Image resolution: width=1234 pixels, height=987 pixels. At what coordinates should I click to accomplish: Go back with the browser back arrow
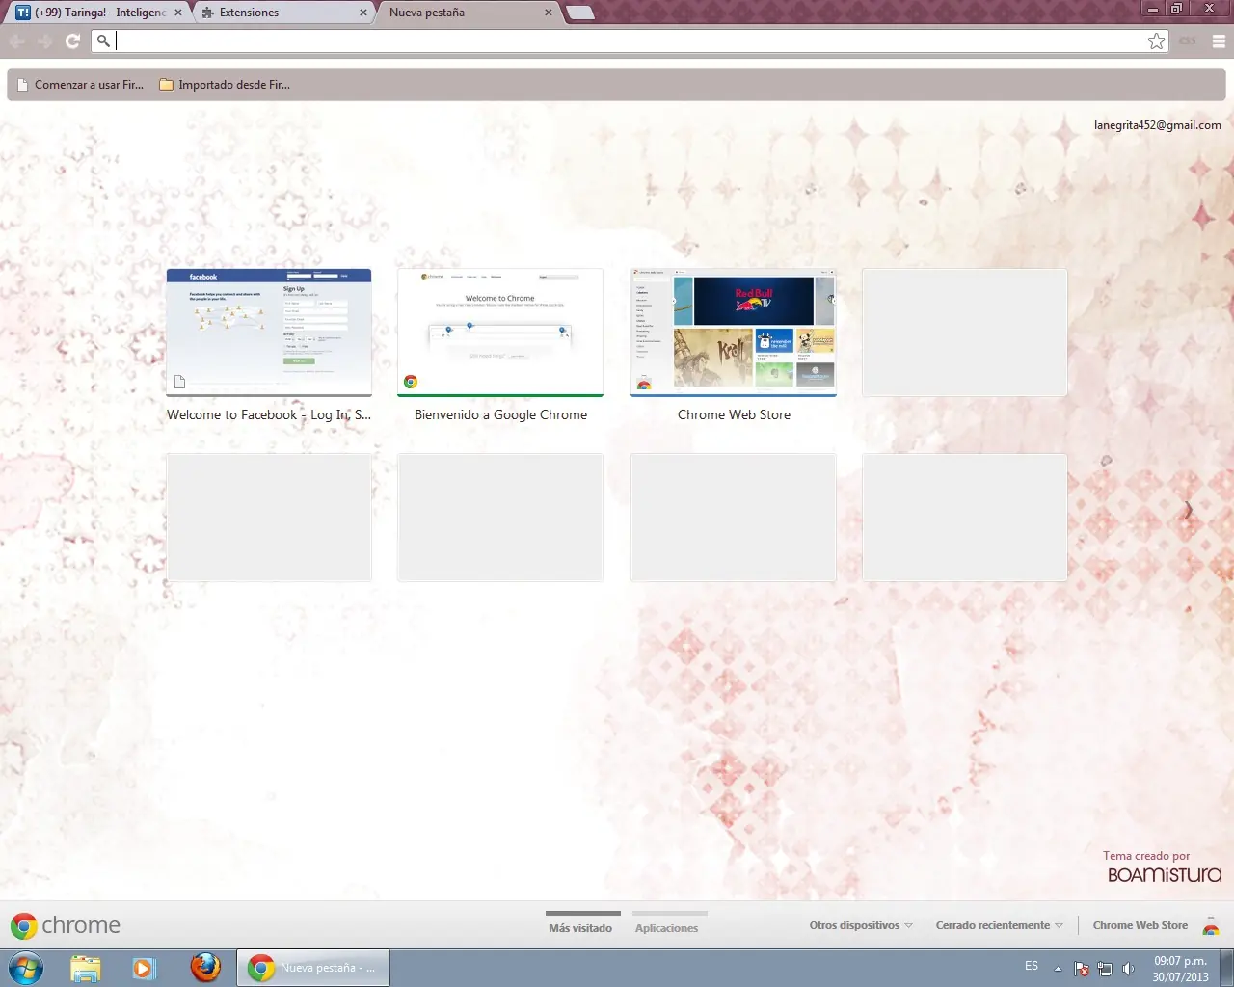tap(17, 40)
